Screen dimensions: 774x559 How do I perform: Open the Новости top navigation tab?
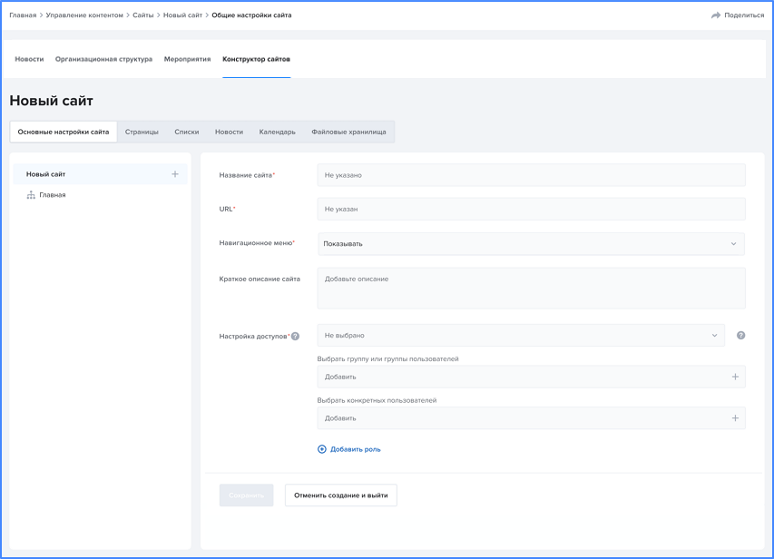point(29,59)
